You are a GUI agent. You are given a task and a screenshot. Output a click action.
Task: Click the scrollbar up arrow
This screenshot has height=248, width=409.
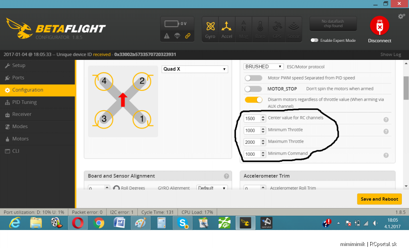(x=406, y=63)
